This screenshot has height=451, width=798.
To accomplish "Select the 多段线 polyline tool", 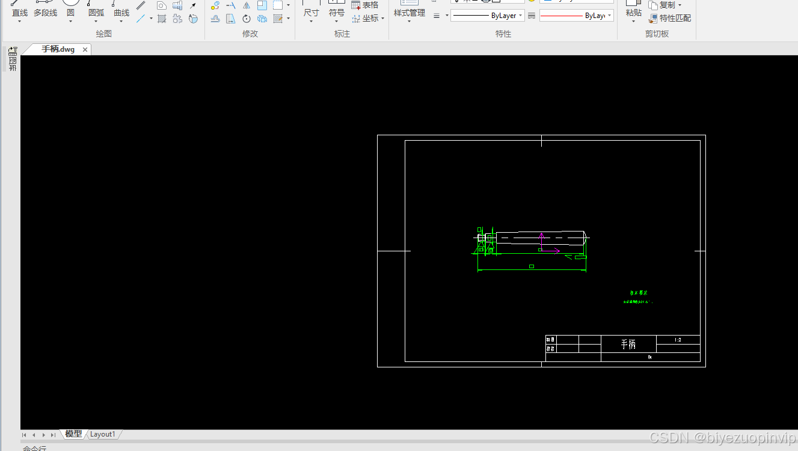I will pyautogui.click(x=45, y=8).
